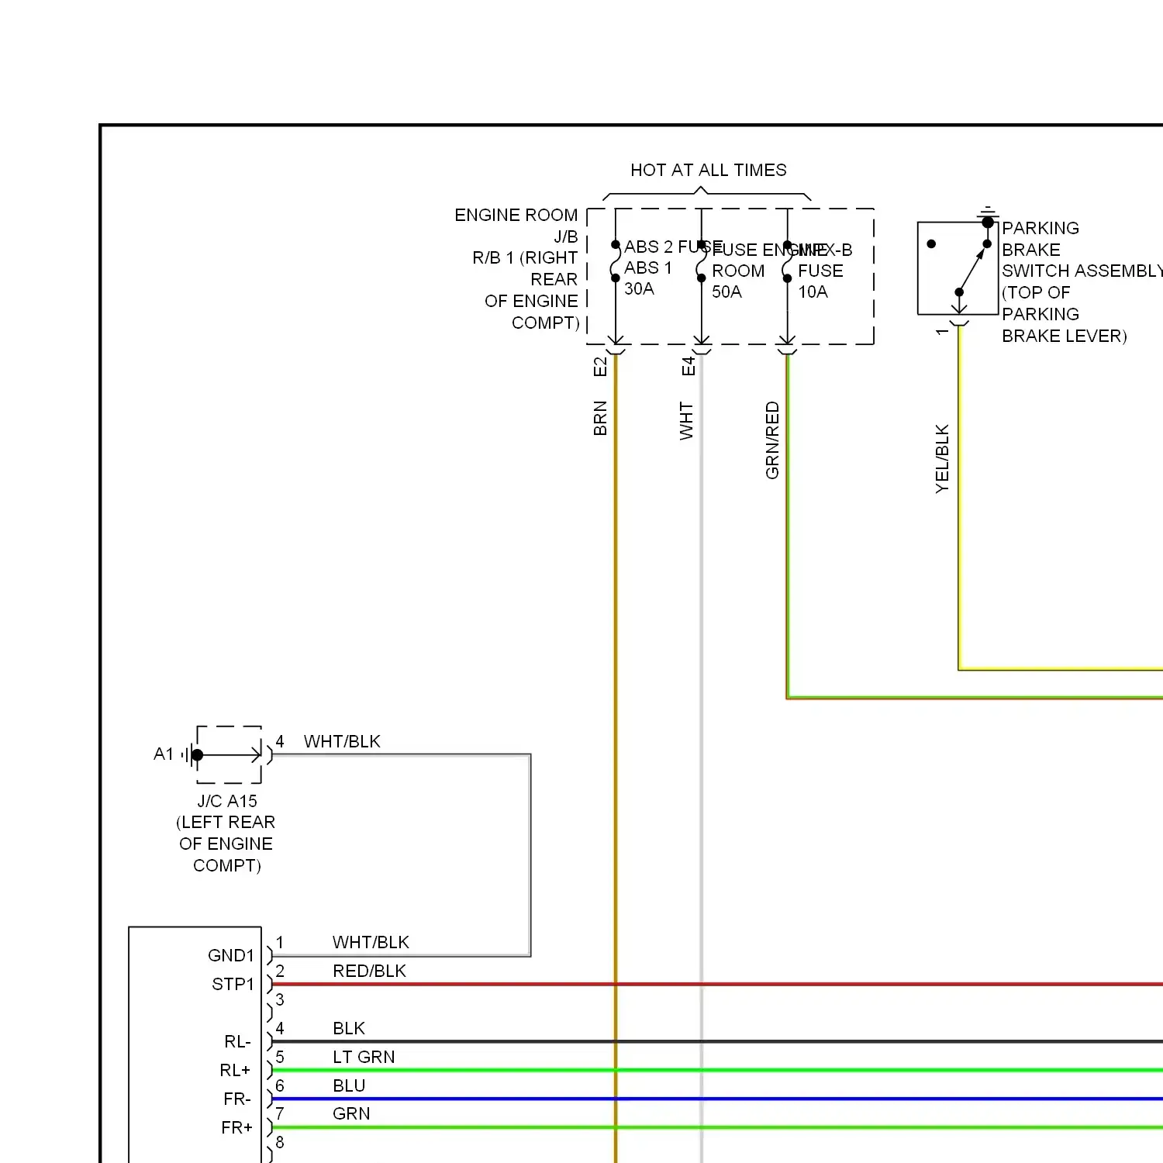1163x1163 pixels.
Task: Click the 10A fuse symbol
Action: [x=787, y=261]
